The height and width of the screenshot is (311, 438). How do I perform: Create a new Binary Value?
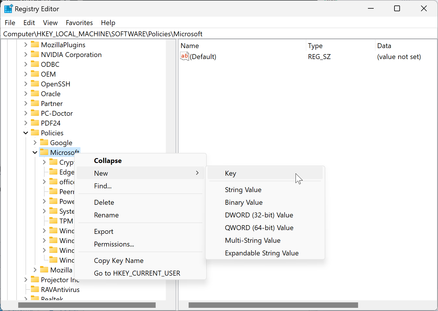[x=265, y=202]
